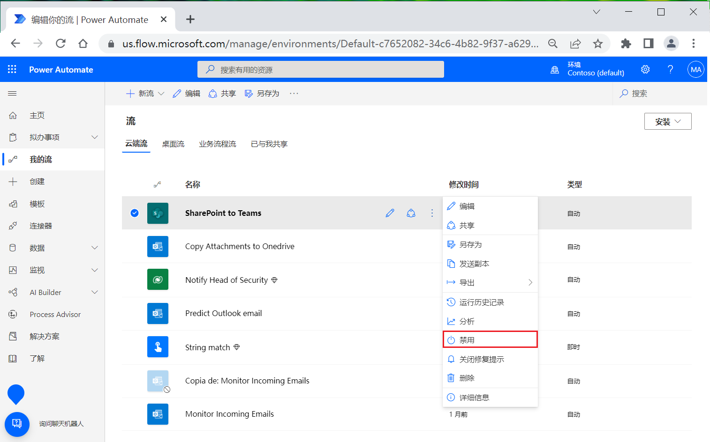
Task: Click the SharePoint to Teams flow icon
Action: tap(158, 213)
